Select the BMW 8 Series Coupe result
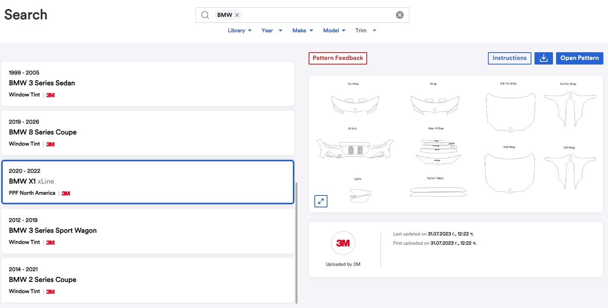This screenshot has height=308, width=608. coord(148,133)
